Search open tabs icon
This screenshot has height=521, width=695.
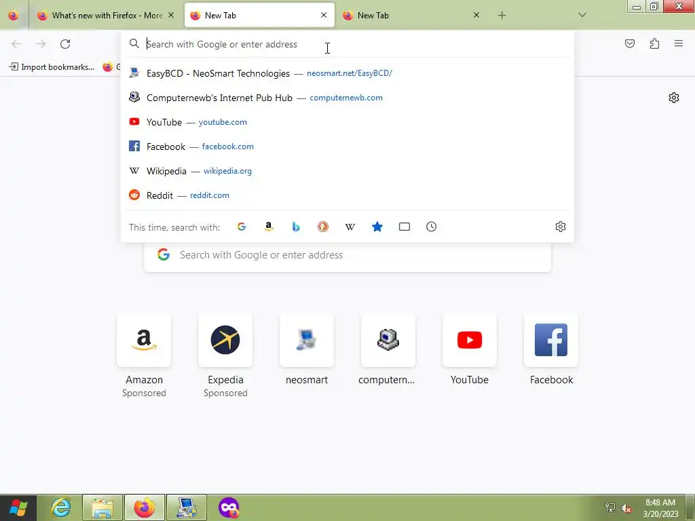pos(405,227)
